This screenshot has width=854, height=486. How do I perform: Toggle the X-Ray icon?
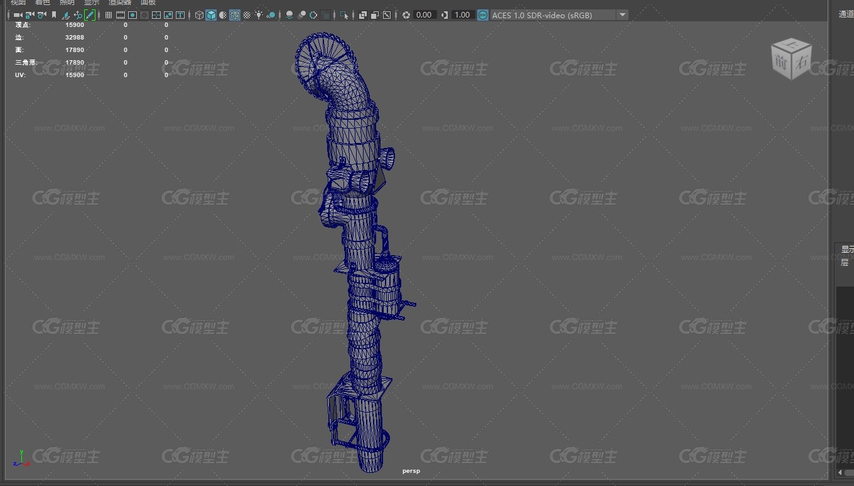(363, 14)
